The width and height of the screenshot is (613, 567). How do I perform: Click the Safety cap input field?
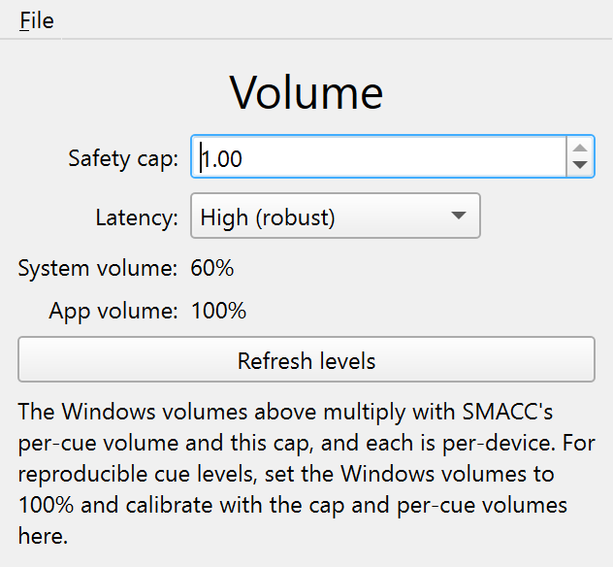pyautogui.click(x=378, y=156)
